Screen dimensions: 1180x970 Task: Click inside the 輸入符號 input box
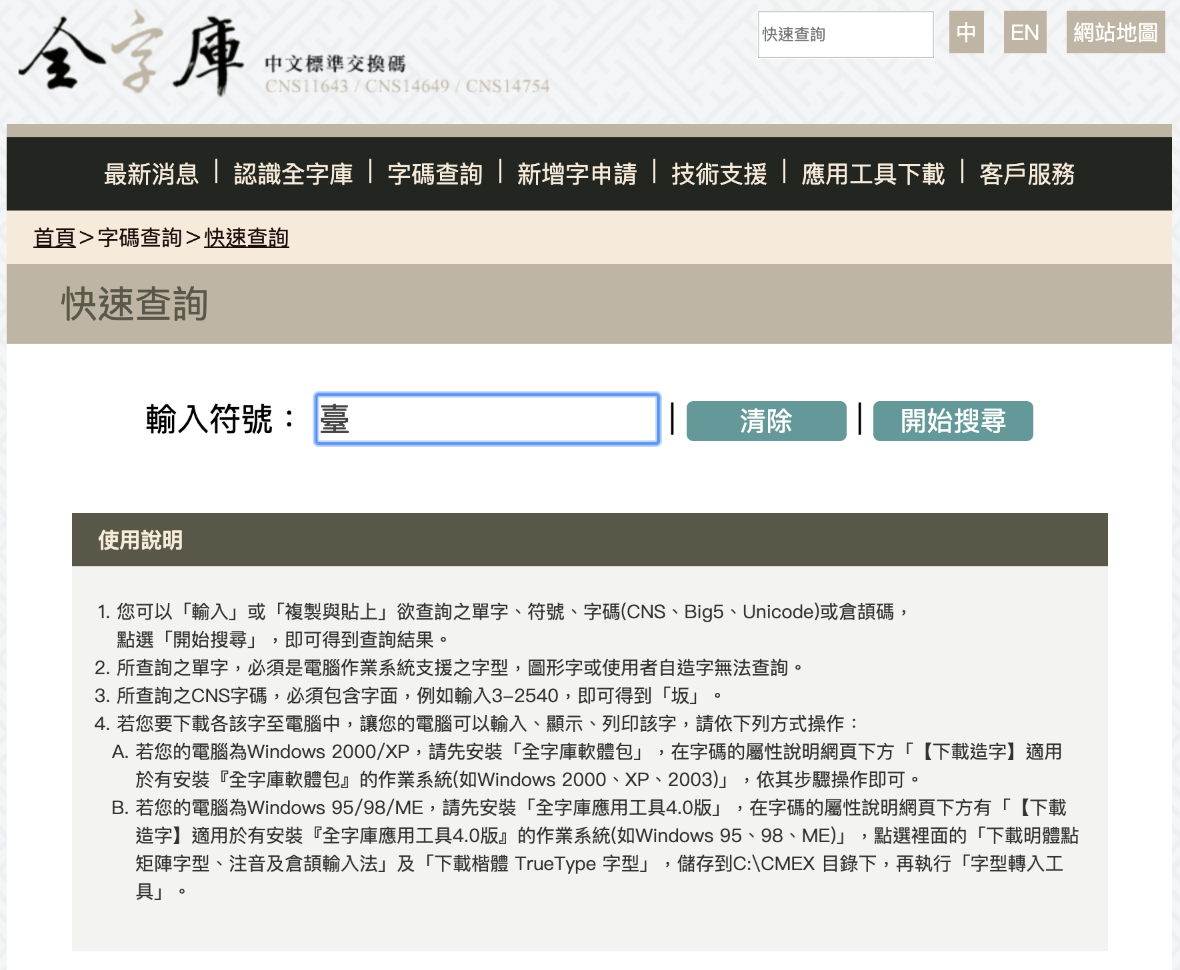click(x=487, y=420)
